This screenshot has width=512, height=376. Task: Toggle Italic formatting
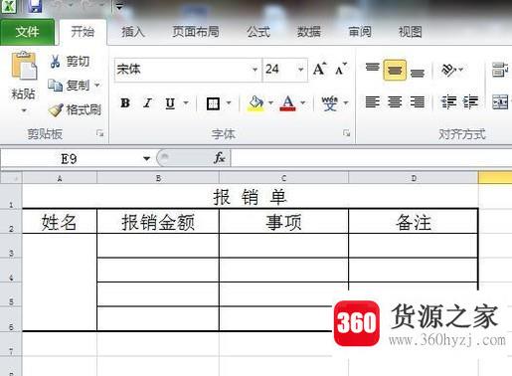pyautogui.click(x=147, y=103)
